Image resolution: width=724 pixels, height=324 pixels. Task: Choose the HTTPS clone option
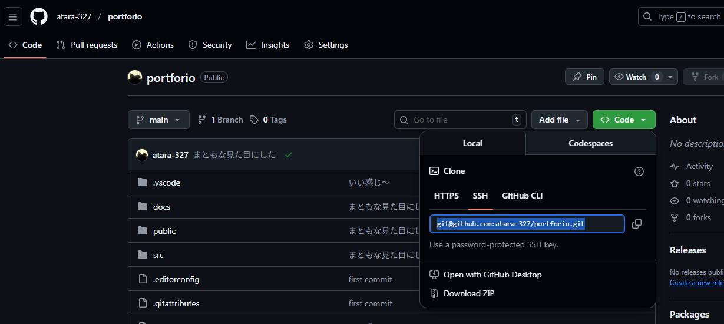(x=447, y=196)
